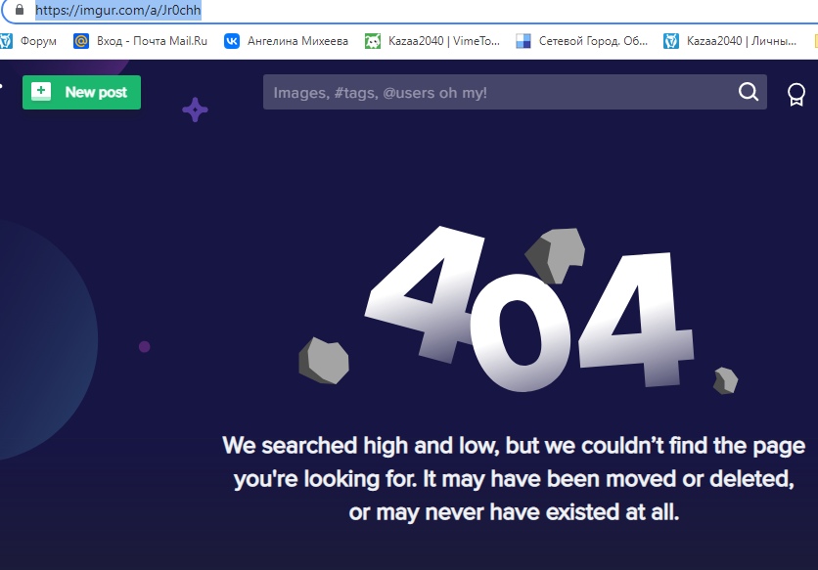This screenshot has width=818, height=570.
Task: Select the imgur.com URL in address bar
Action: pos(117,11)
